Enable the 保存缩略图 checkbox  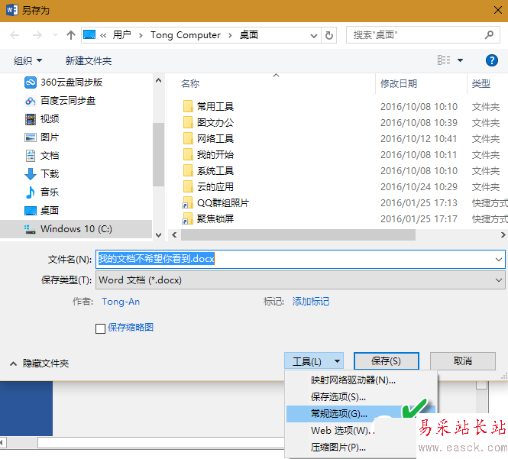[x=100, y=328]
